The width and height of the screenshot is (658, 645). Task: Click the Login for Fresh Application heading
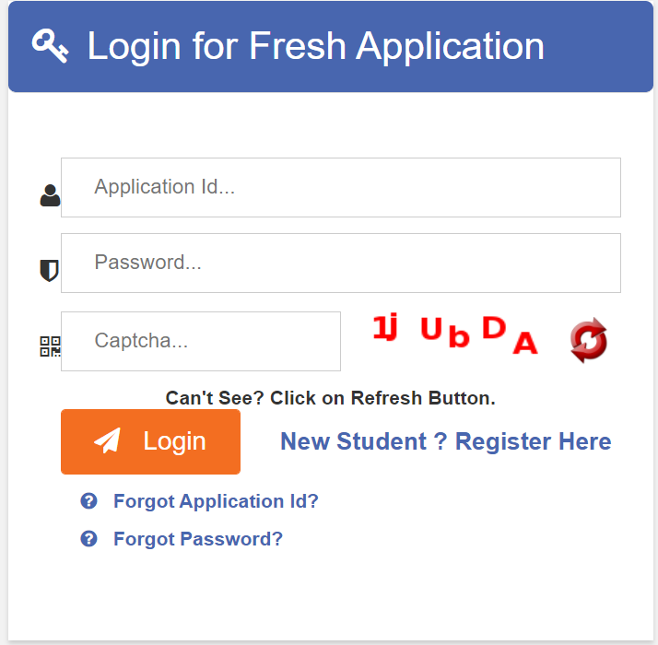click(315, 46)
